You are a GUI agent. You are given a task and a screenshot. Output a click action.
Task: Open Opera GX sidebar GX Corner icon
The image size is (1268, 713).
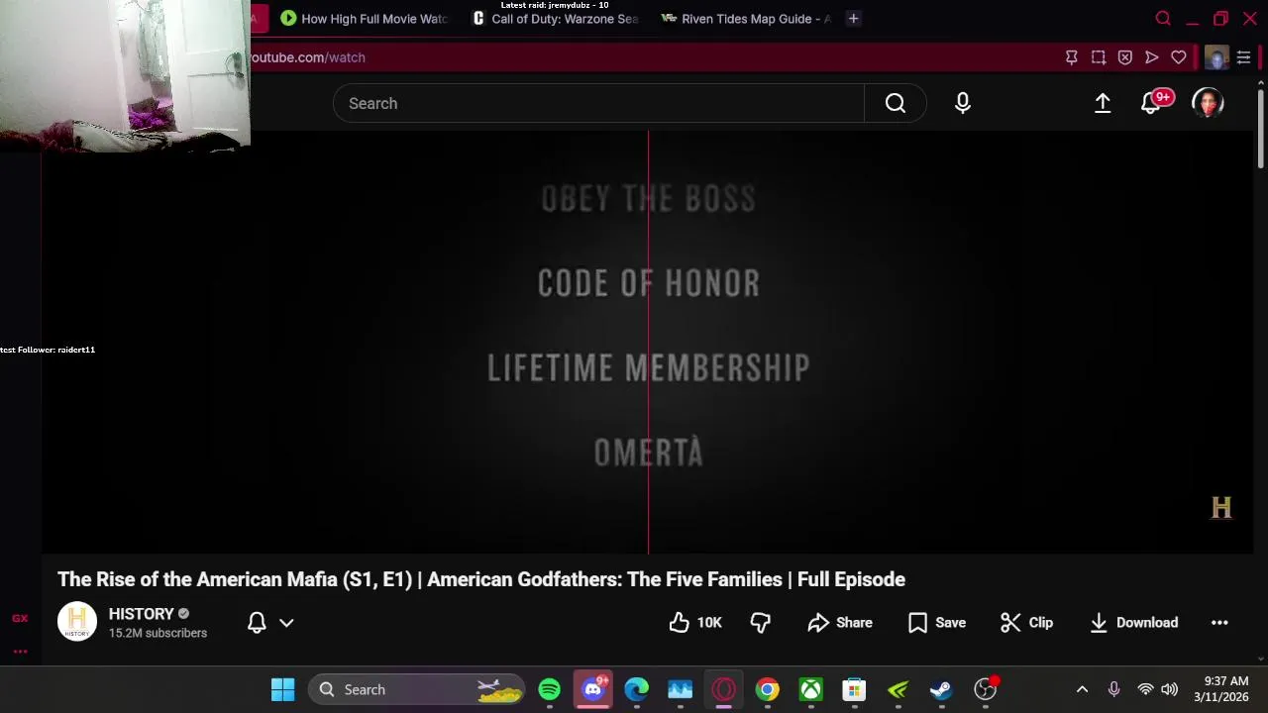point(20,618)
